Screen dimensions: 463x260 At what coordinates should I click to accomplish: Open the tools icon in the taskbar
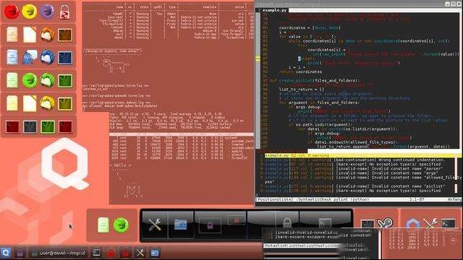click(x=140, y=253)
